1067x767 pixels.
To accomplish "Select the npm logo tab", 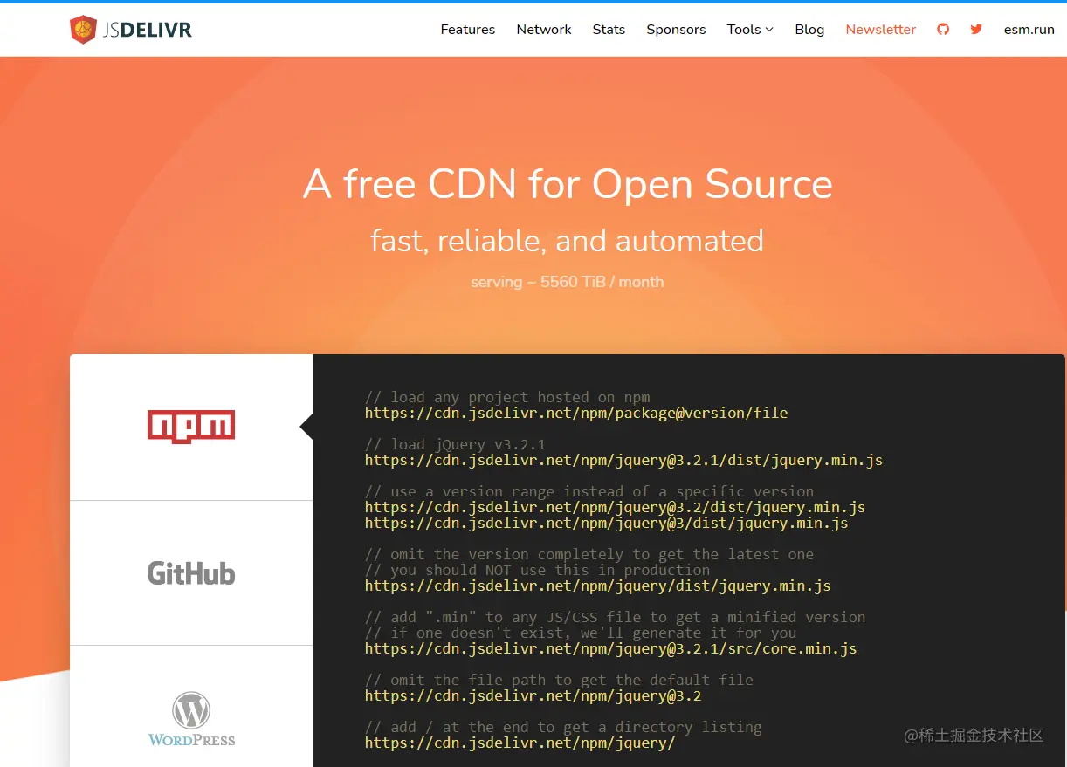I will [x=191, y=427].
